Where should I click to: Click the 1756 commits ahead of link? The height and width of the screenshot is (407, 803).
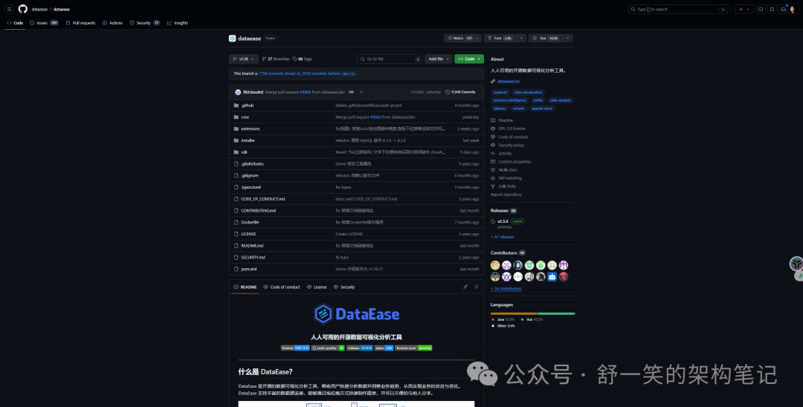tap(279, 74)
